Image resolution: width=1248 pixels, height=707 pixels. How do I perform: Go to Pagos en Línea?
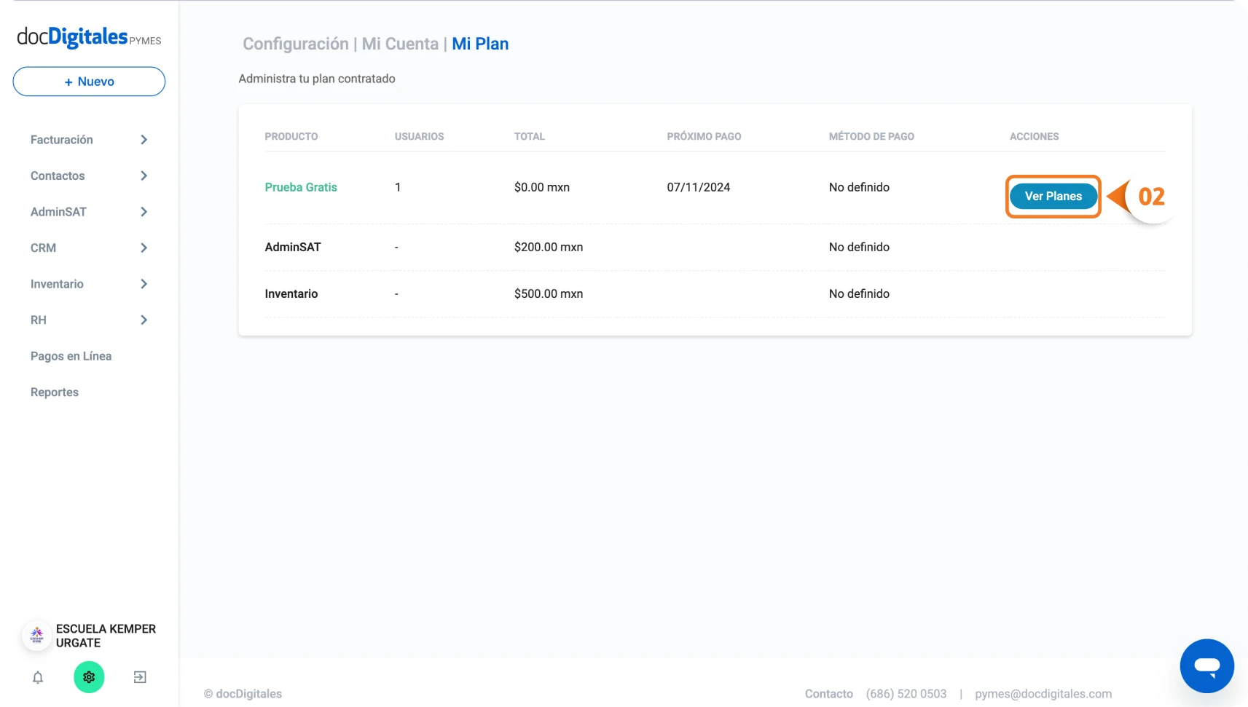(x=71, y=356)
